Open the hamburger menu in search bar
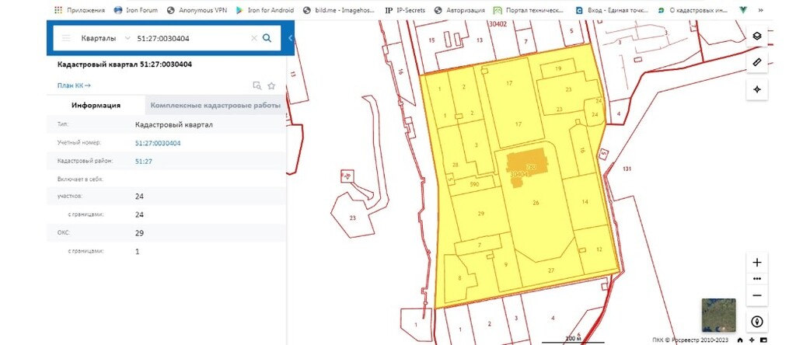The height and width of the screenshot is (345, 796). 66,38
